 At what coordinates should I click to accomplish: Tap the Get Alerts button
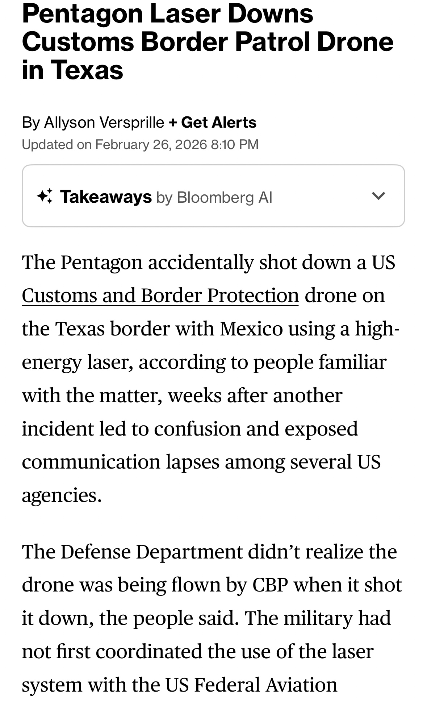tap(218, 122)
